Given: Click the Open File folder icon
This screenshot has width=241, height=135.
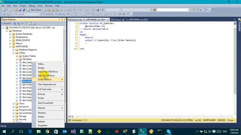Looking at the screenshot, I should [x=16, y=10].
